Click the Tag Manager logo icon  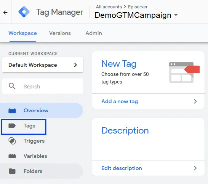pos(24,12)
